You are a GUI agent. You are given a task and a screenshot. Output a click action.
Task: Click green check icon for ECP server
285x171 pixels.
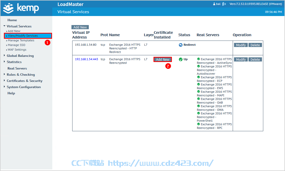click(199, 77)
